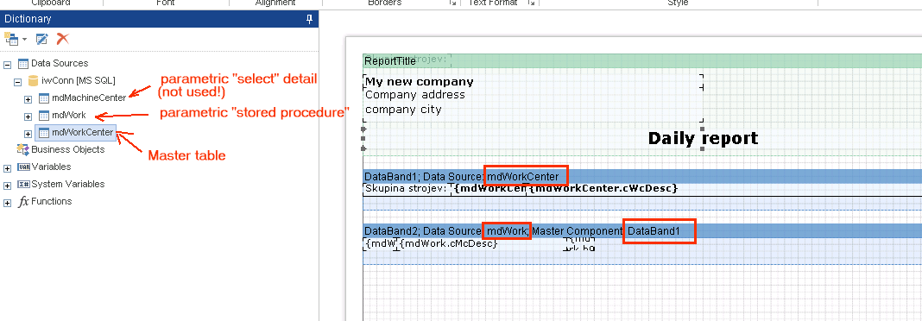Image resolution: width=922 pixels, height=321 pixels.
Task: Click the System Variables icon
Action: 23,184
